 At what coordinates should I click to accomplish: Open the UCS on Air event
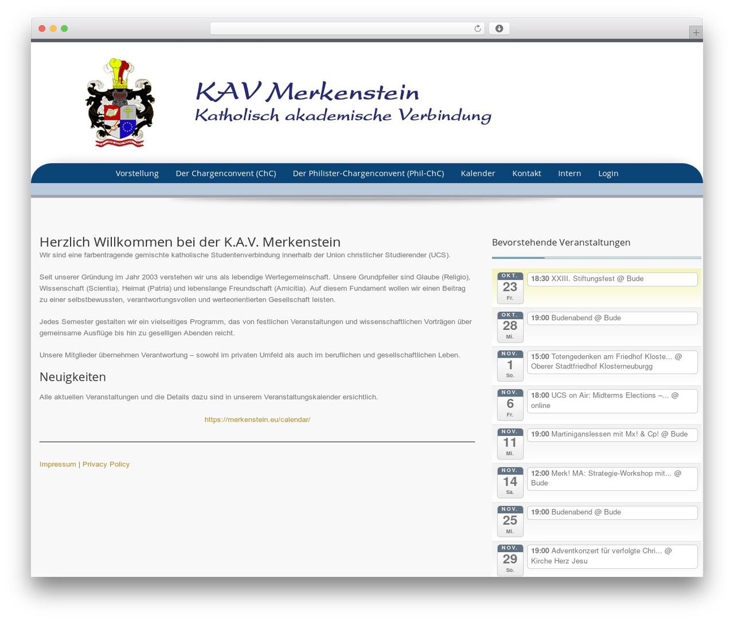[612, 400]
